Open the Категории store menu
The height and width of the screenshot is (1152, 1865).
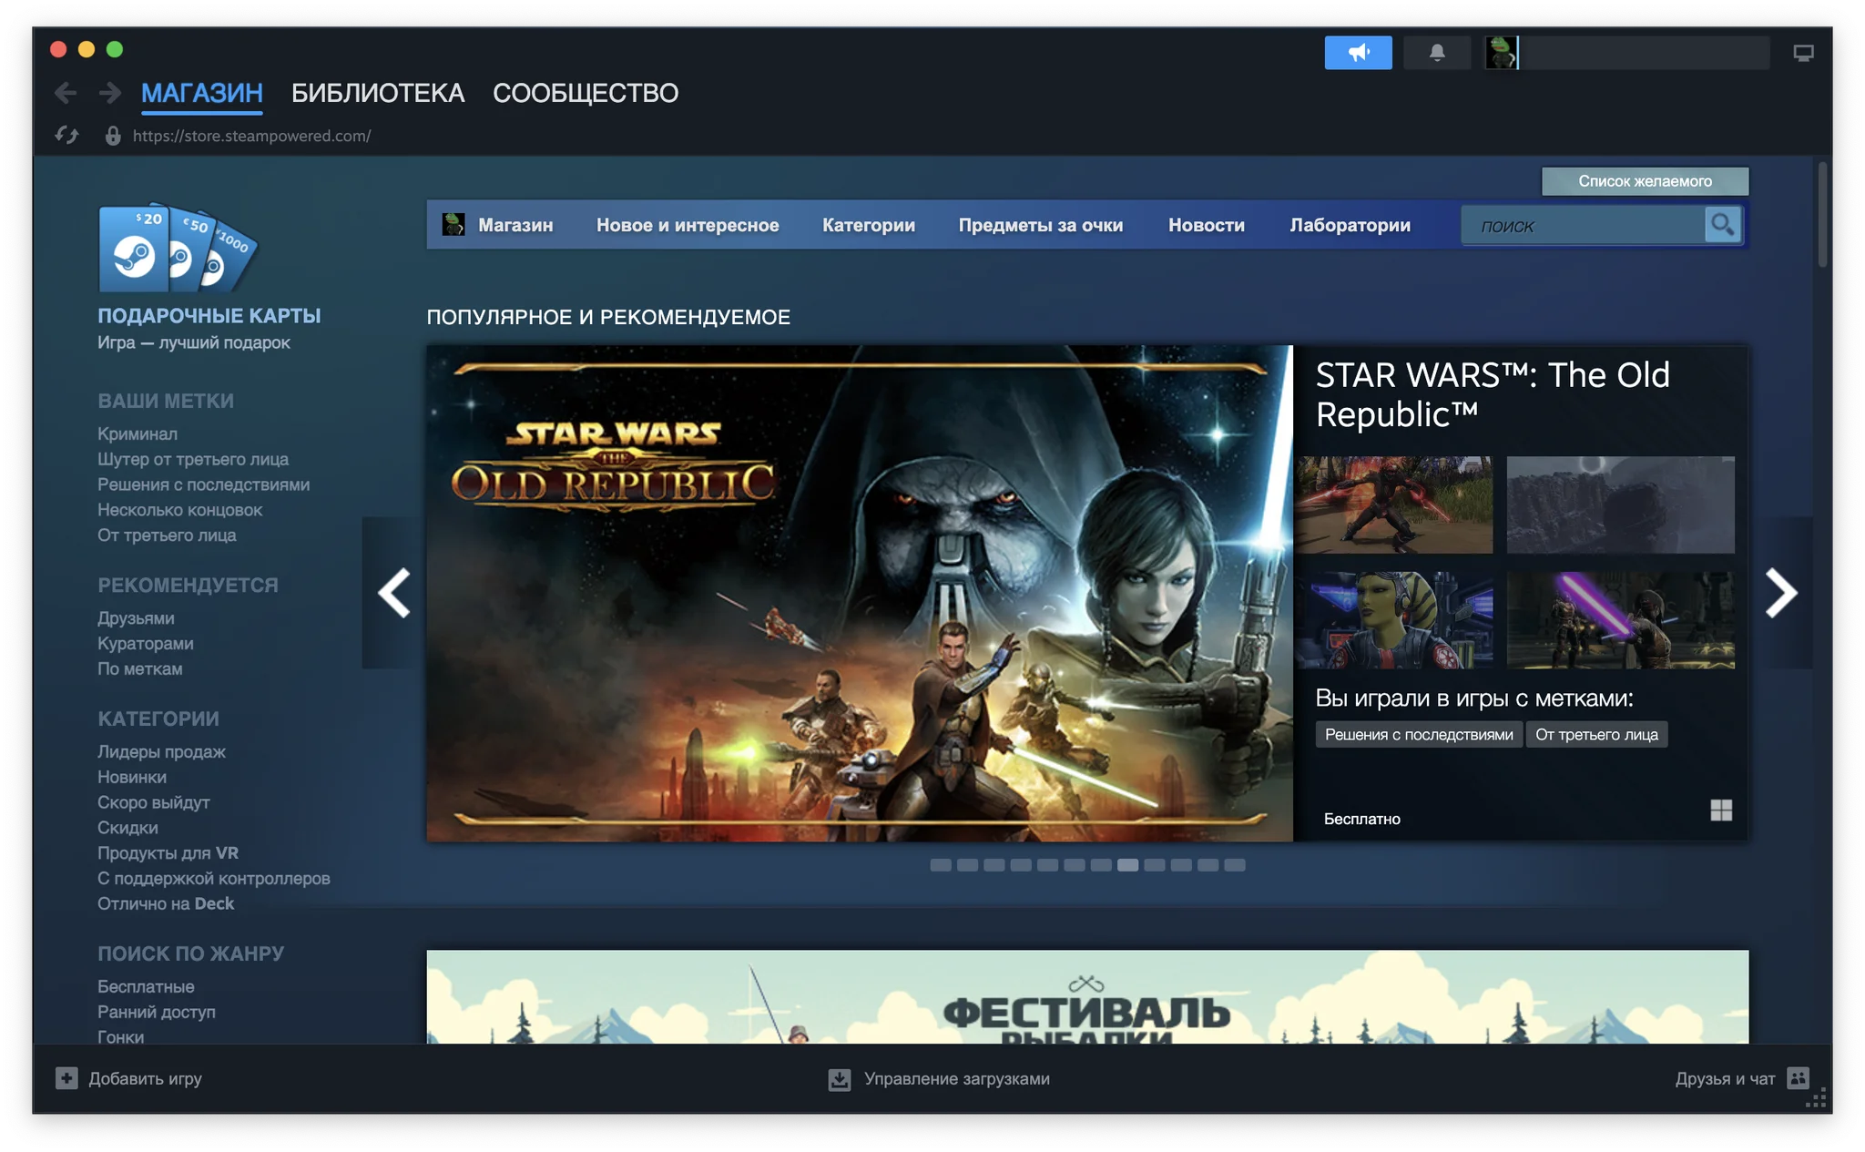click(x=868, y=225)
